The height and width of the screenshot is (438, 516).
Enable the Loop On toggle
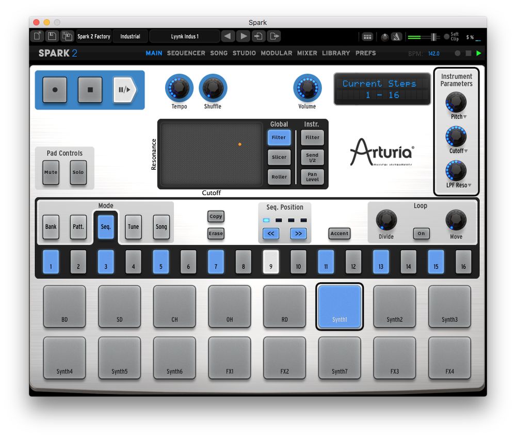421,233
